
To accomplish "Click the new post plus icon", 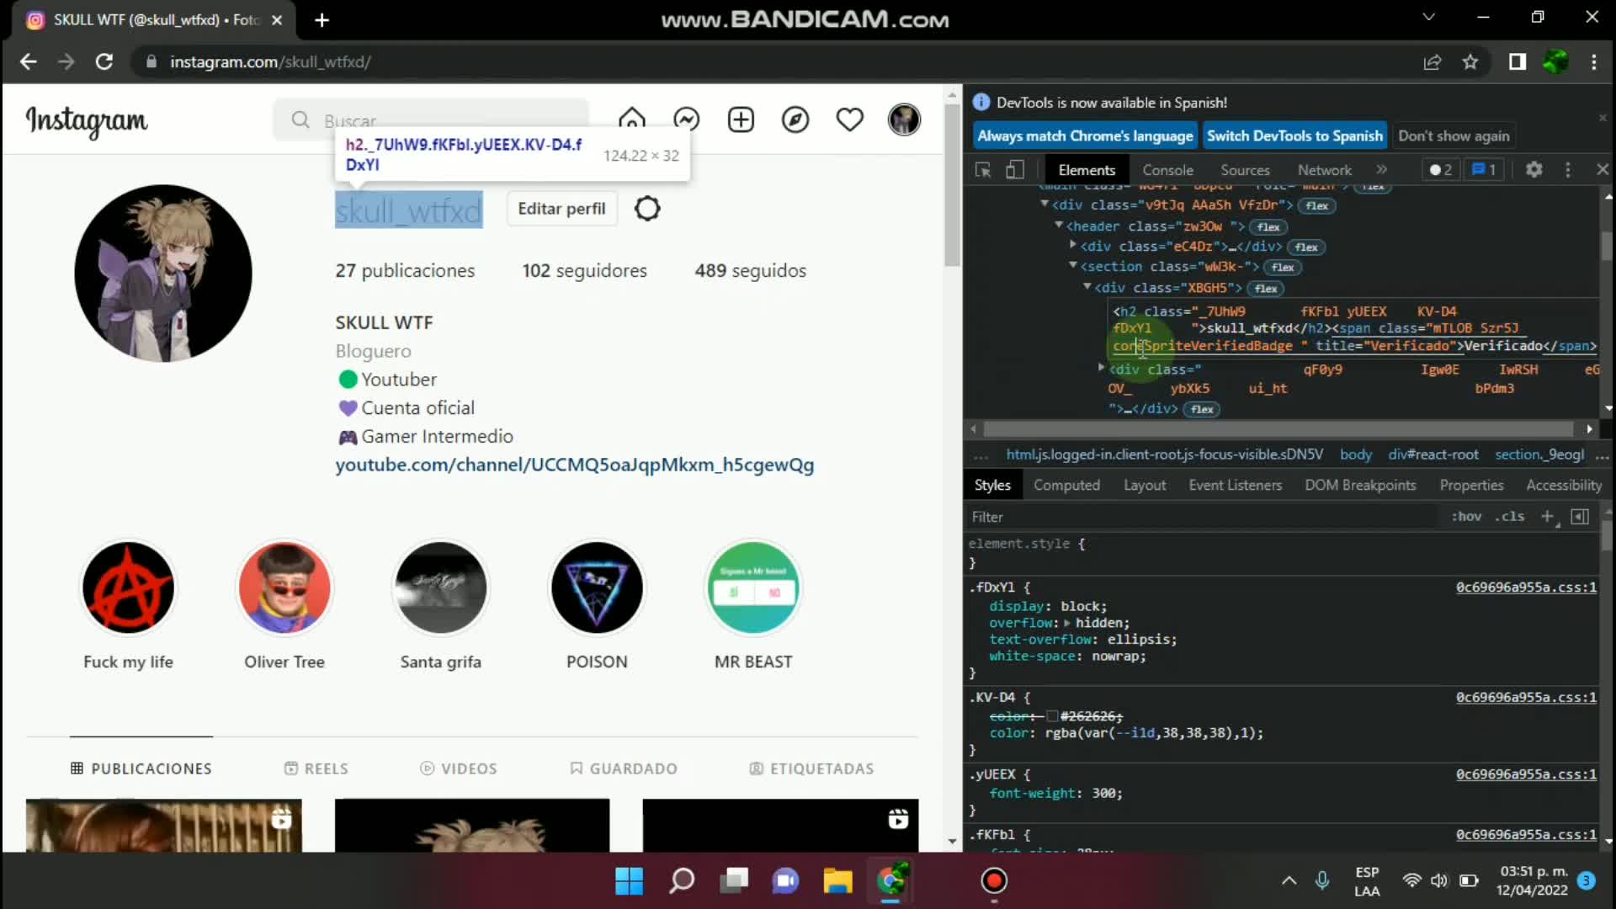I will (x=741, y=120).
